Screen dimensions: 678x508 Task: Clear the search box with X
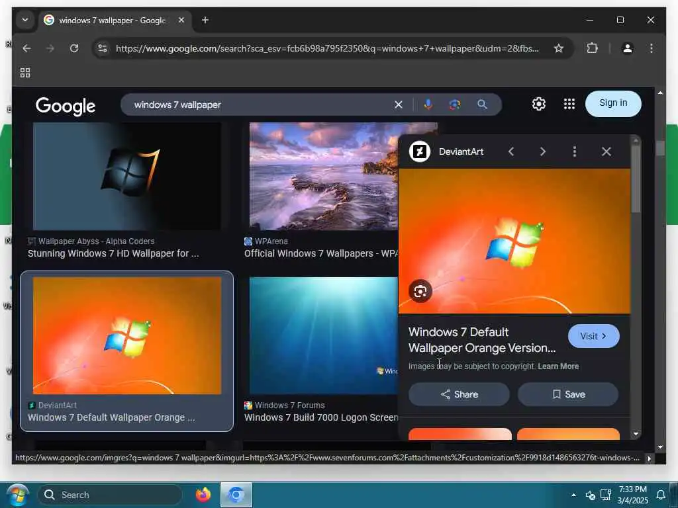[x=398, y=105]
